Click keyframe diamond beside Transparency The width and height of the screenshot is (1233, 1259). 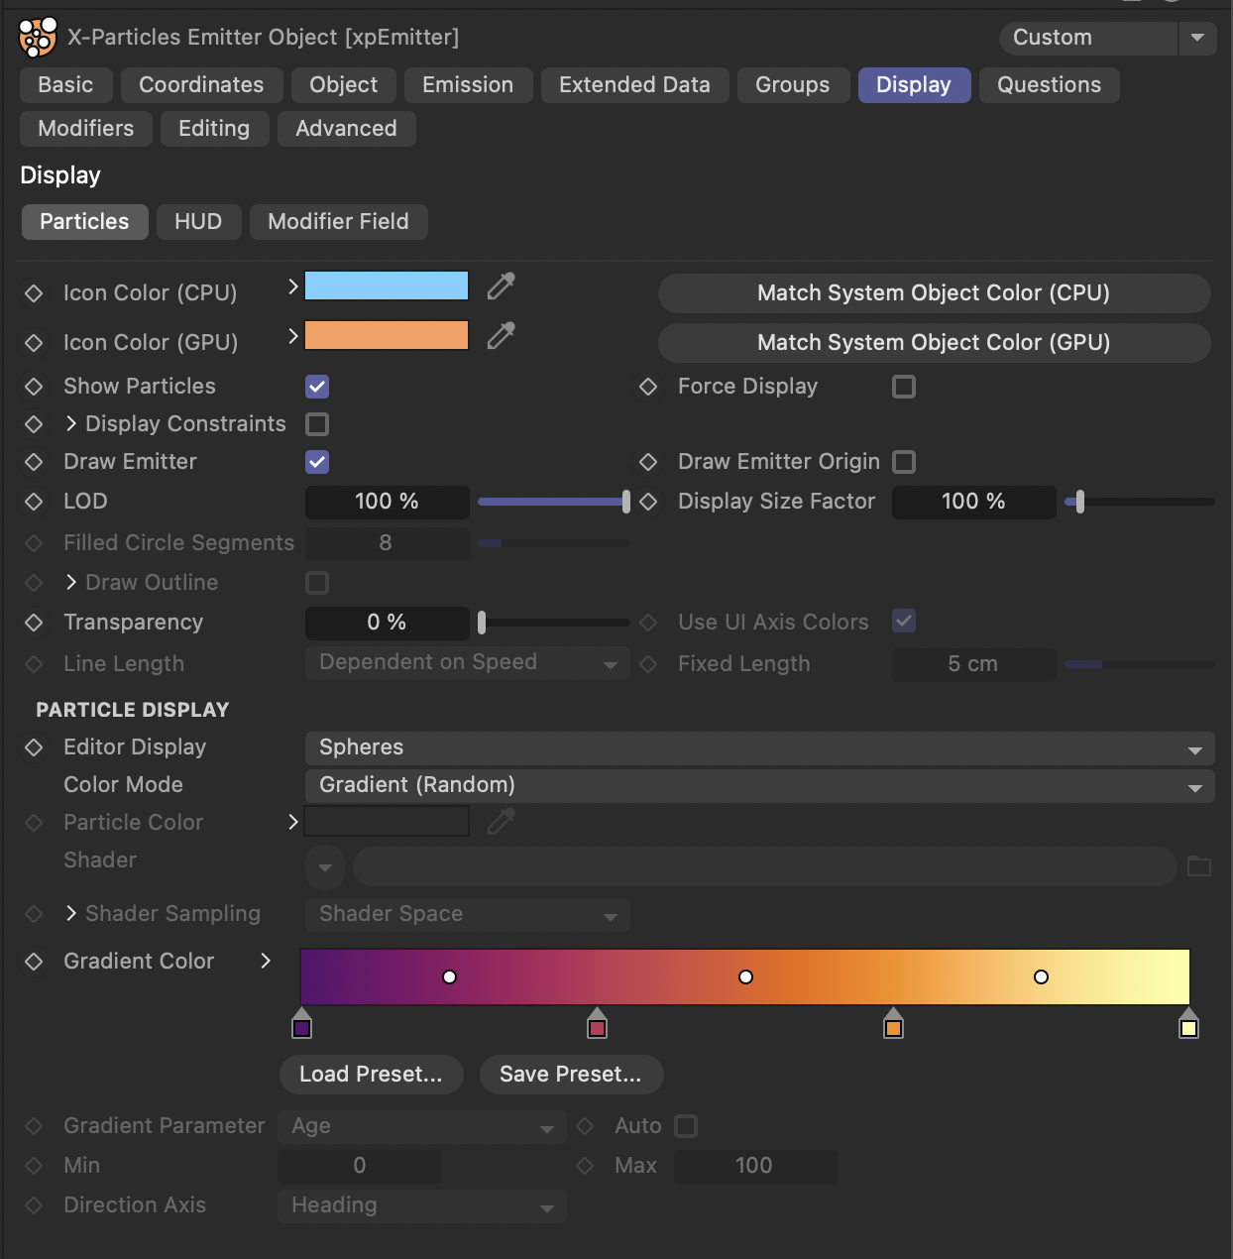tap(34, 623)
